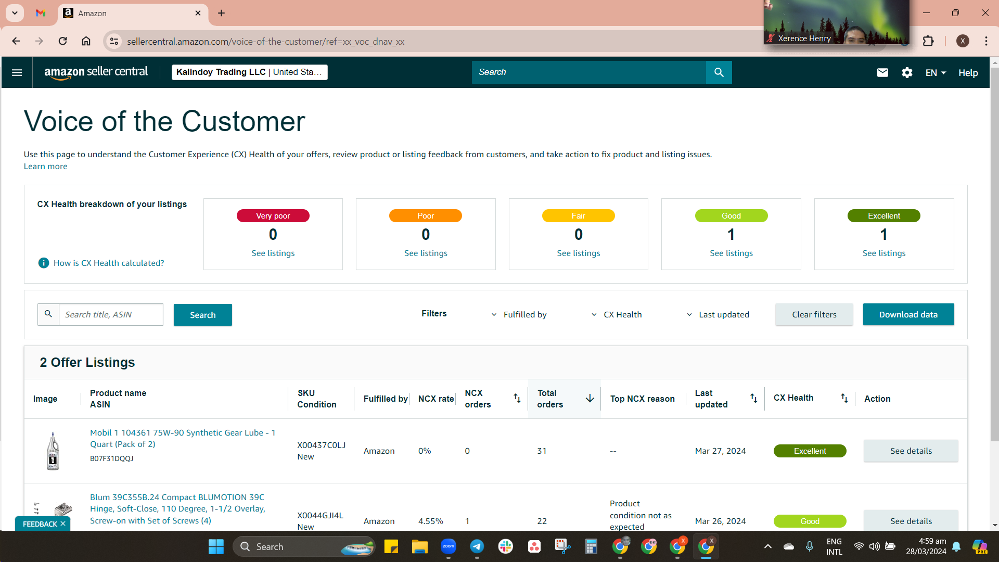Click the Very poor red badge

click(273, 216)
